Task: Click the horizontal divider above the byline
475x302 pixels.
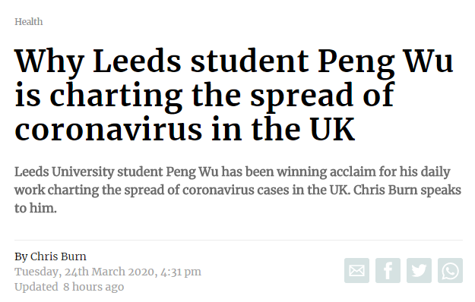Action: click(239, 240)
